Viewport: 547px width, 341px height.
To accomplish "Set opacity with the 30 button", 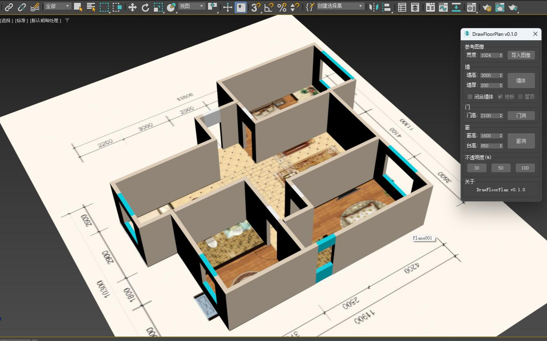I will point(477,168).
